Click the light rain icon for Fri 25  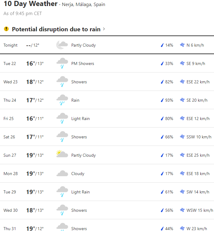62,119
